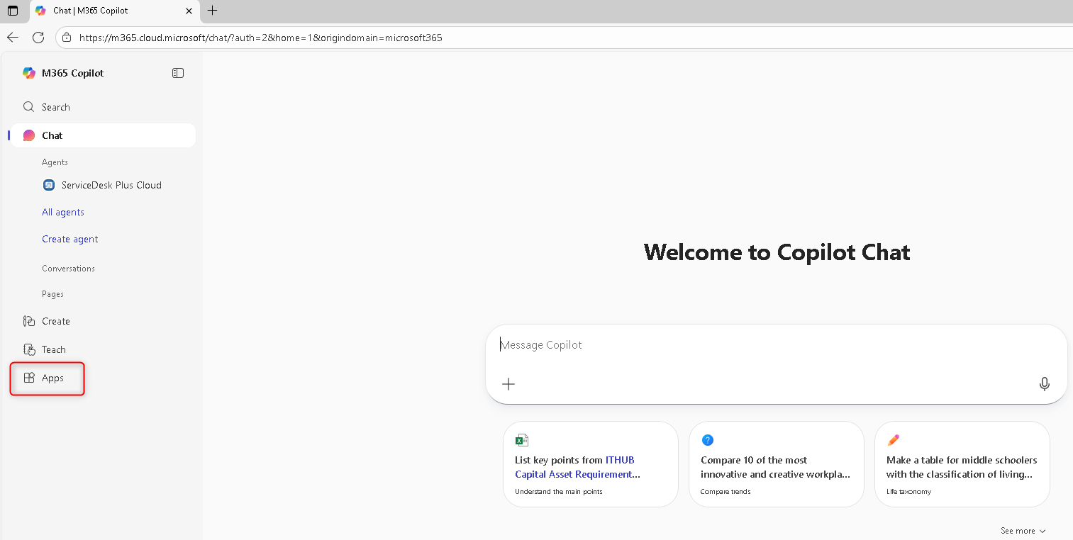1073x540 pixels.
Task: Click the 'Understand the main points' caption
Action: click(x=559, y=492)
